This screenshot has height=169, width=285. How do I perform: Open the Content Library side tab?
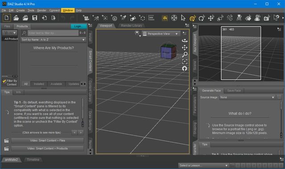pyautogui.click(x=90, y=91)
